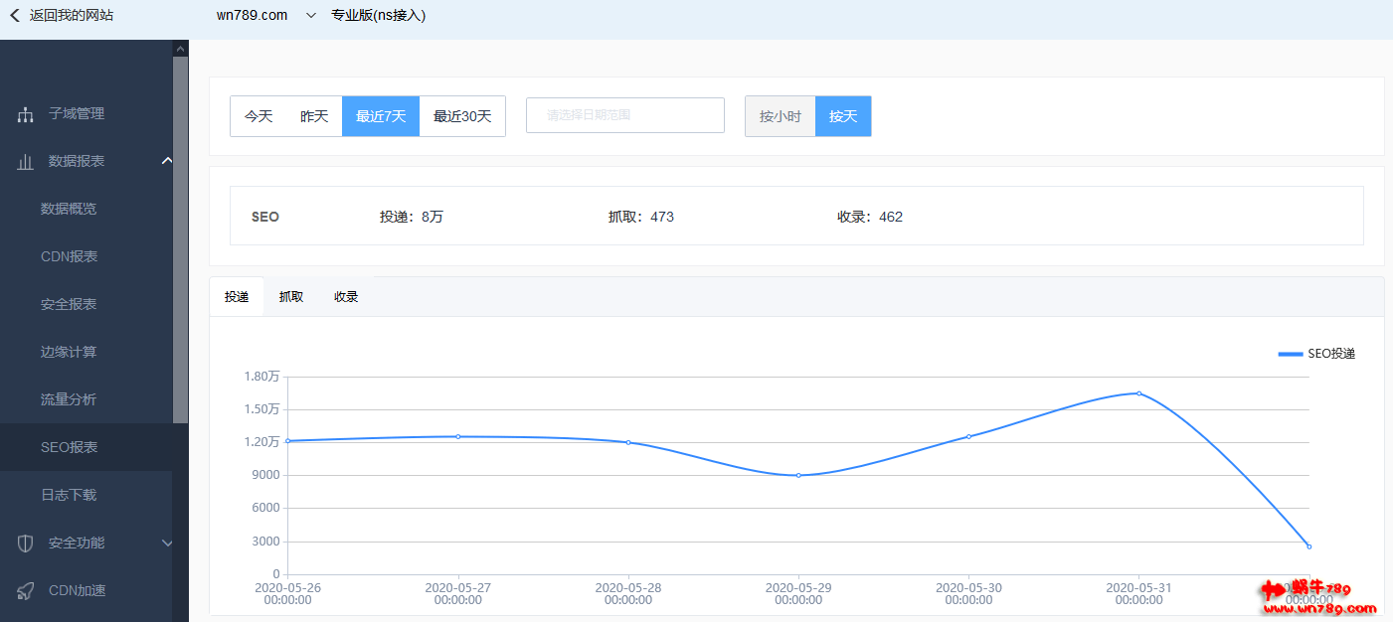Select the 最近7天 time range
1393x622 pixels.
click(x=381, y=116)
